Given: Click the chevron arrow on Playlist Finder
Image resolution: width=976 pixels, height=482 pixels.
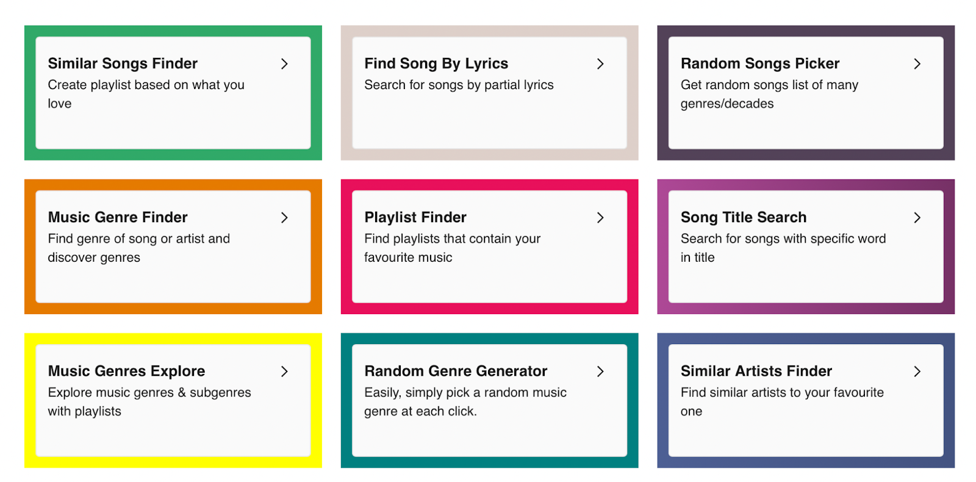Looking at the screenshot, I should click(600, 217).
